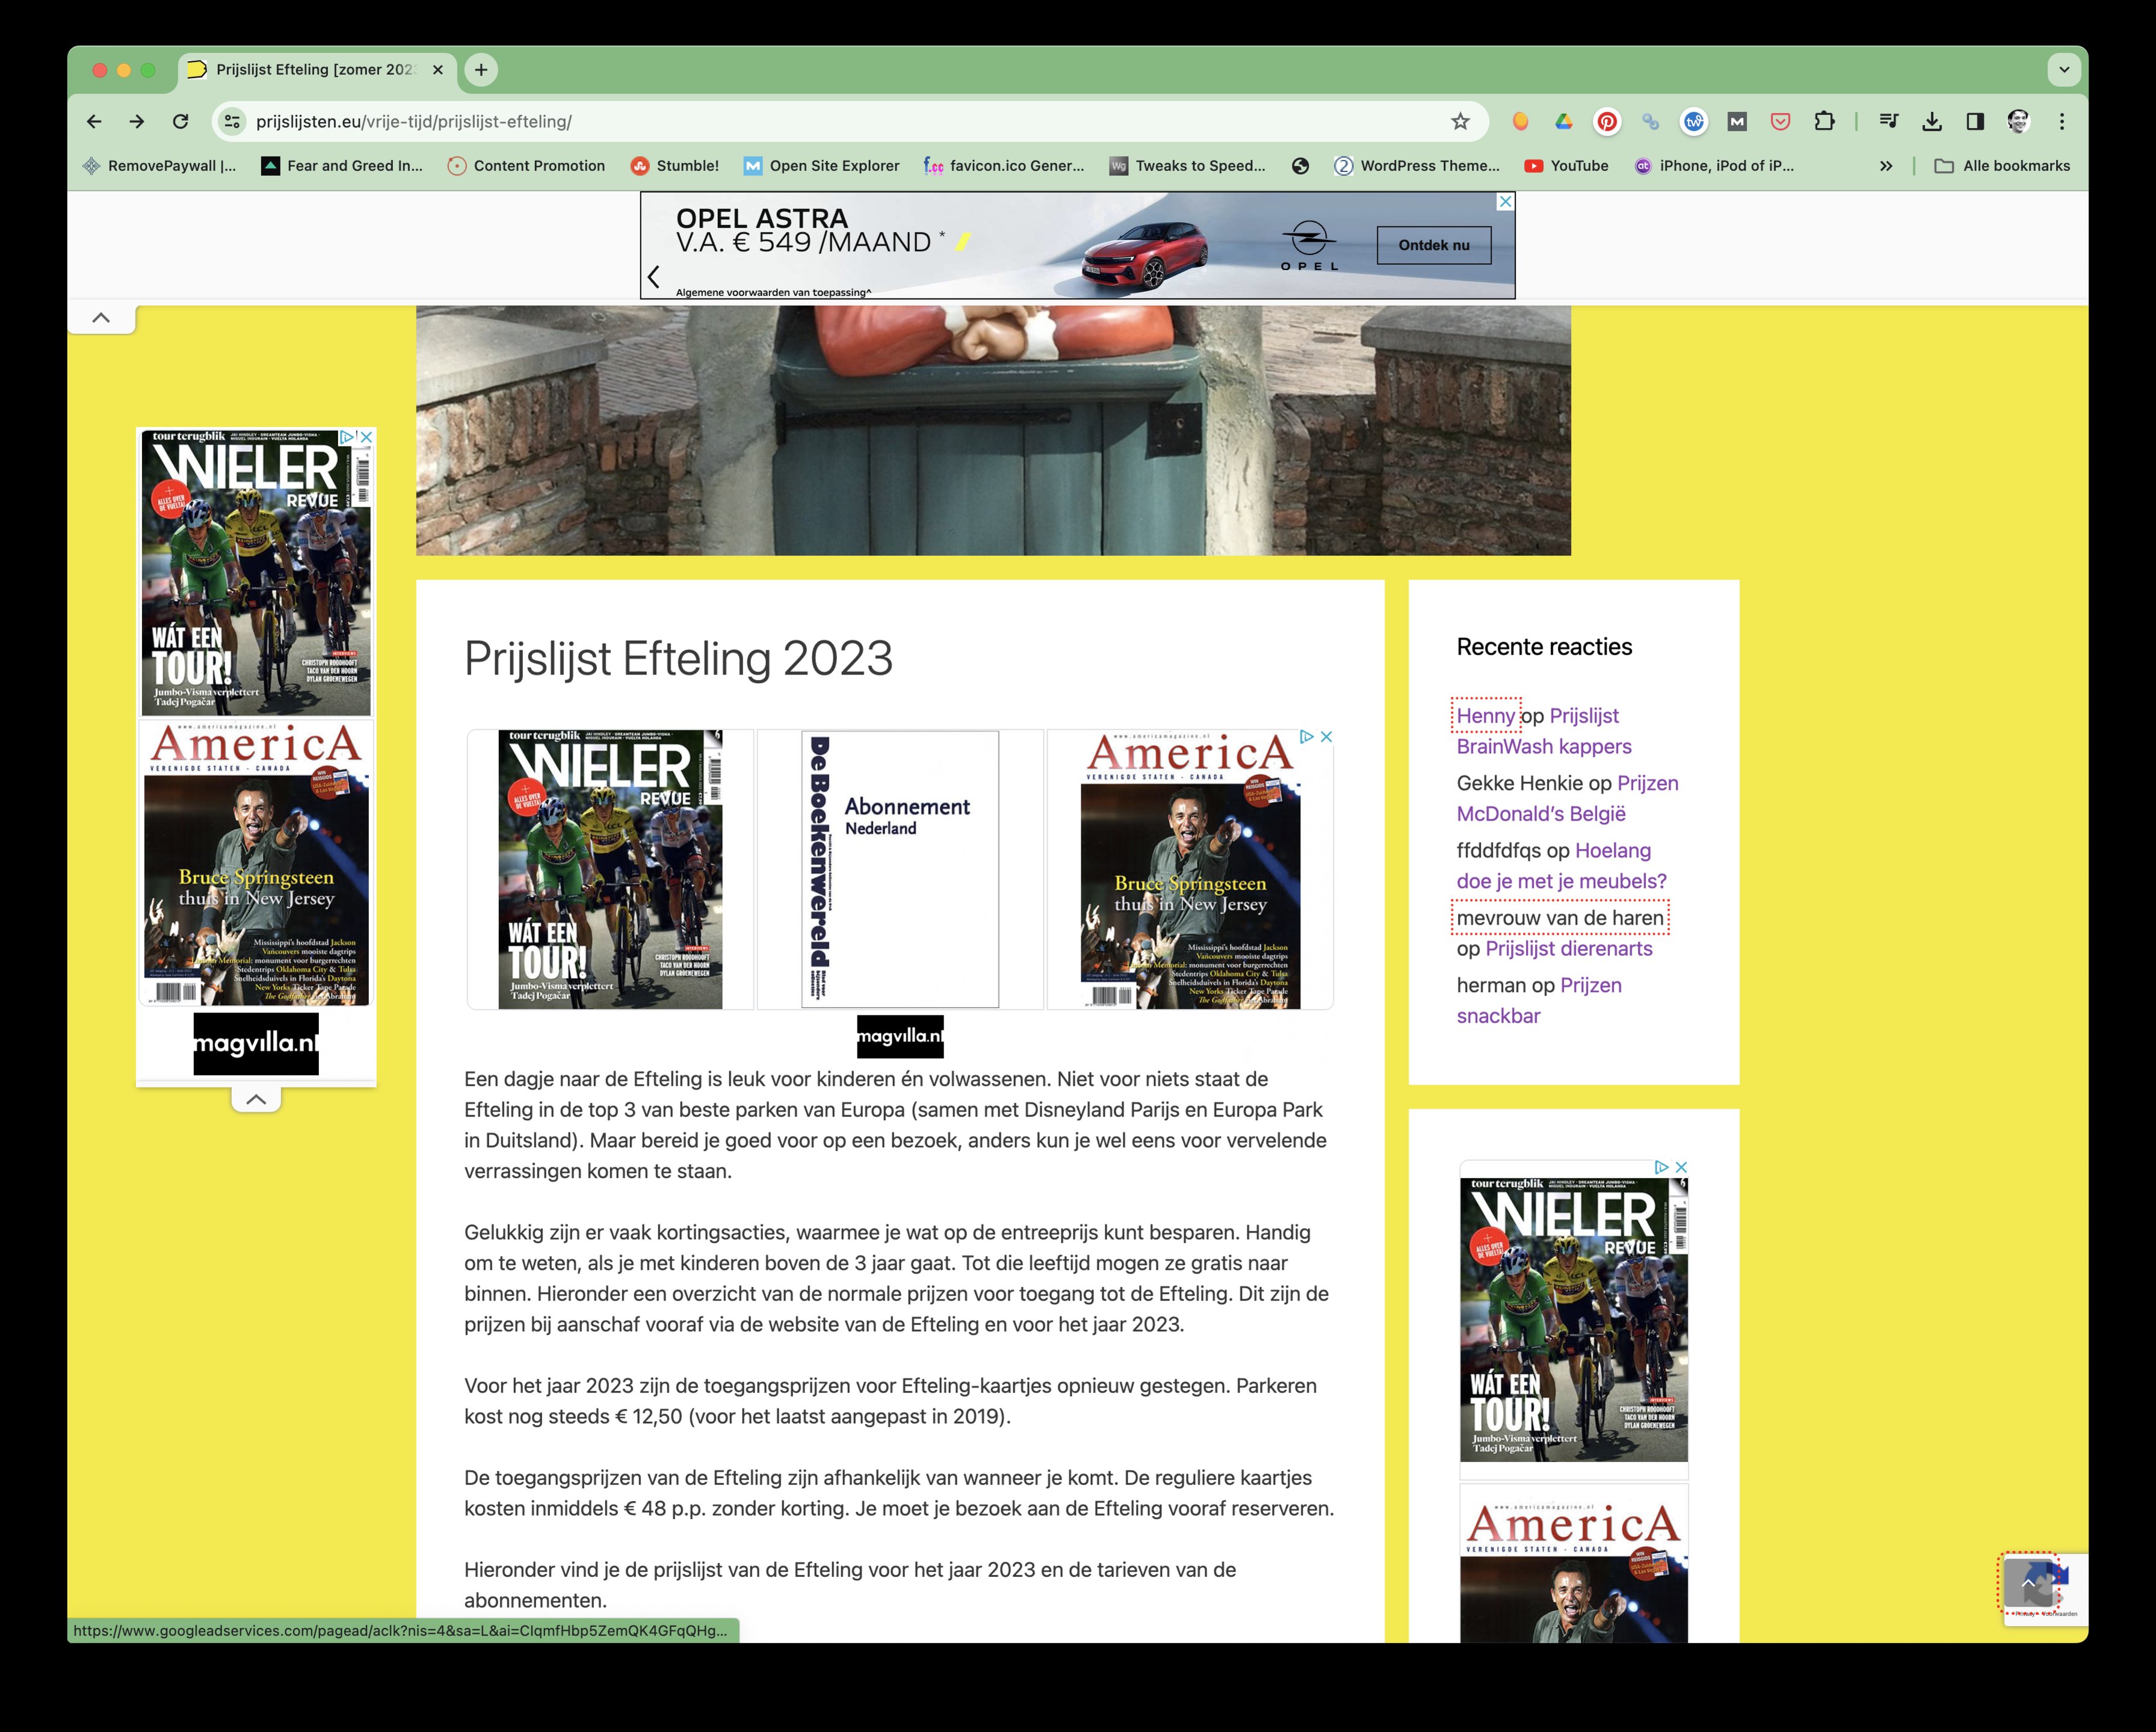The image size is (2156, 1732).
Task: Open the blue 'tw' extension
Action: tap(1694, 122)
